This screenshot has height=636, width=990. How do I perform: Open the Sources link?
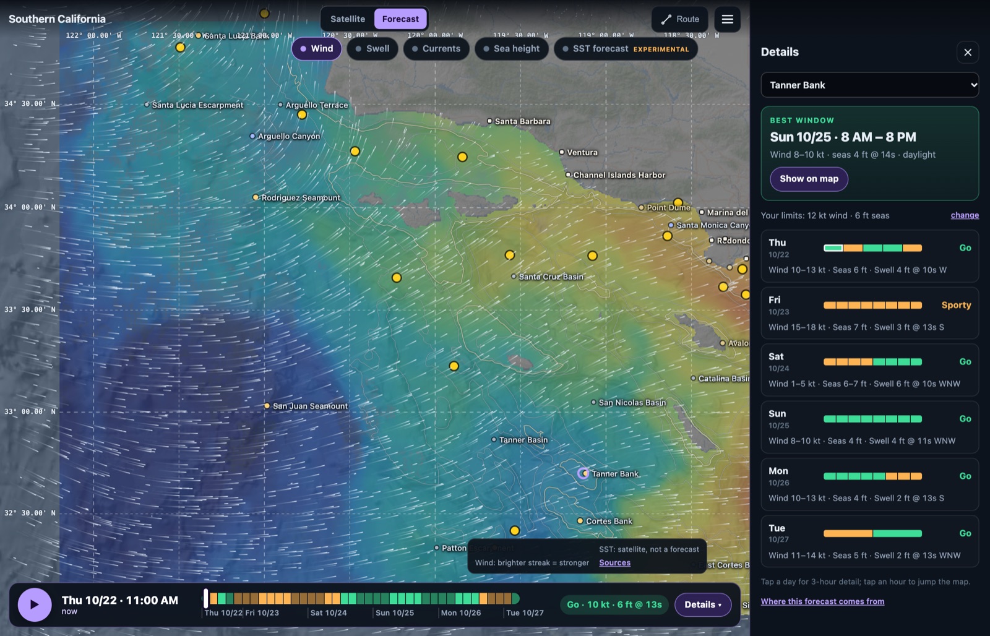coord(614,563)
